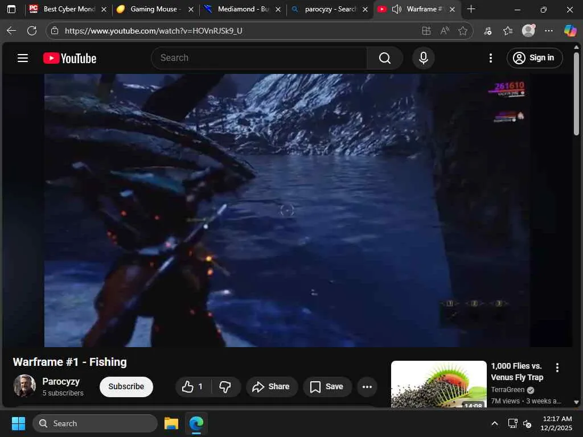Add this page to favorites star
This screenshot has width=583, height=437.
click(462, 31)
